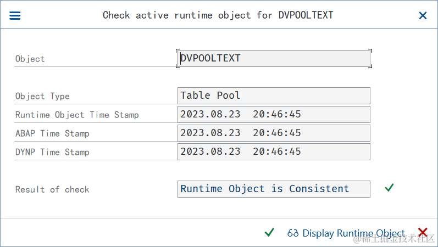Image resolution: width=438 pixels, height=247 pixels.
Task: Click the ABAP Time Stamp label
Action: 52,133
